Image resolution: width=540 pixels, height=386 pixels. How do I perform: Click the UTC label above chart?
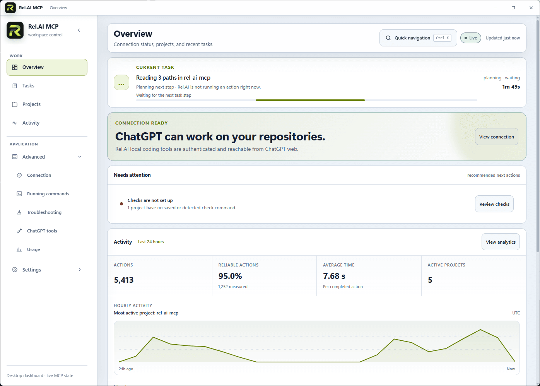[x=516, y=313]
